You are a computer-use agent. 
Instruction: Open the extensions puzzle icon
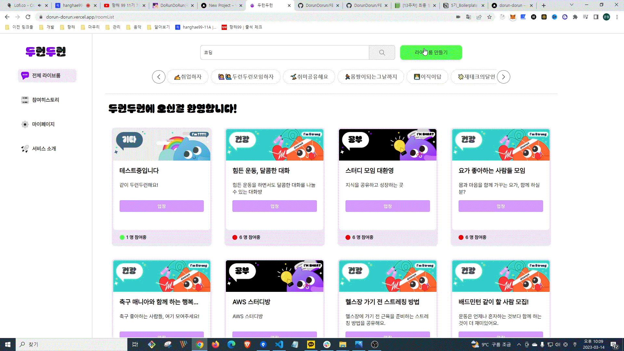coord(575,17)
